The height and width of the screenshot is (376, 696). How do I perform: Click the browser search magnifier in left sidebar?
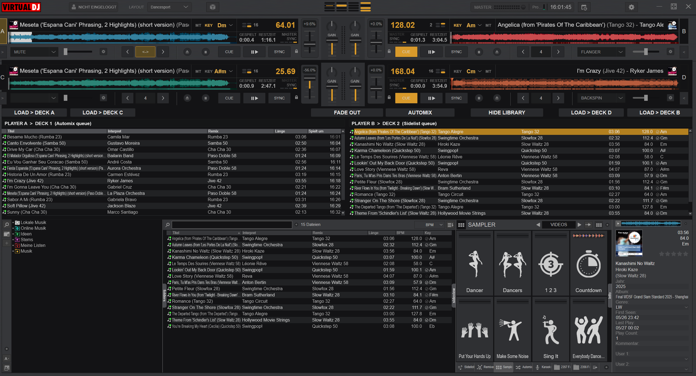tap(7, 225)
